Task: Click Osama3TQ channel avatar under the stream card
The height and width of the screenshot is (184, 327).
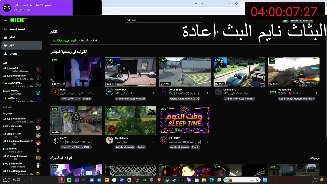Action: pyautogui.click(x=218, y=92)
